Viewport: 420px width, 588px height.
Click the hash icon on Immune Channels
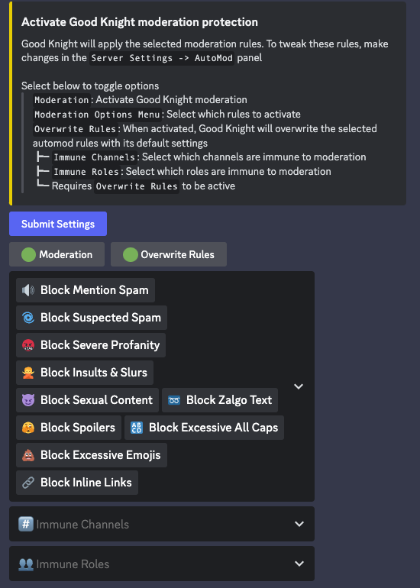25,524
